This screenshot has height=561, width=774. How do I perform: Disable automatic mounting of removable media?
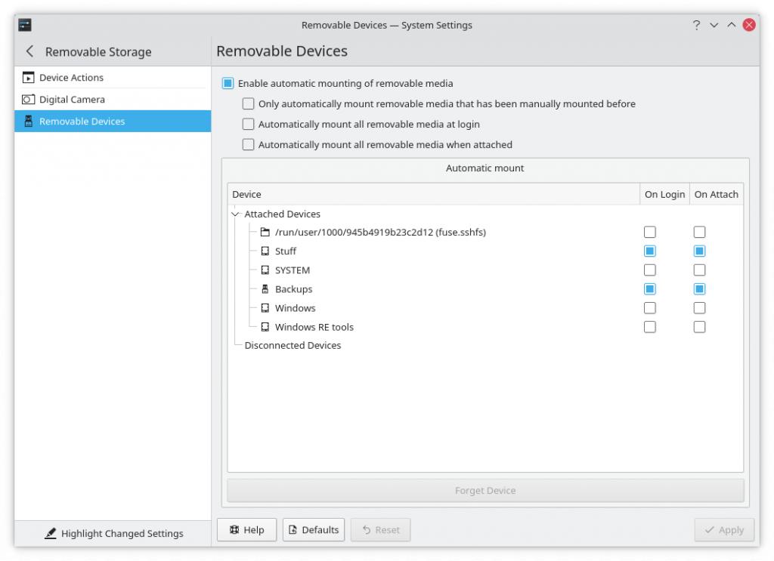(x=228, y=84)
